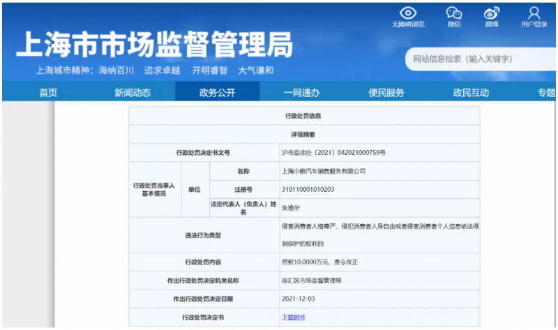Navigate to 便民服务 section
Viewport: 558px width, 330px height.
(x=386, y=93)
